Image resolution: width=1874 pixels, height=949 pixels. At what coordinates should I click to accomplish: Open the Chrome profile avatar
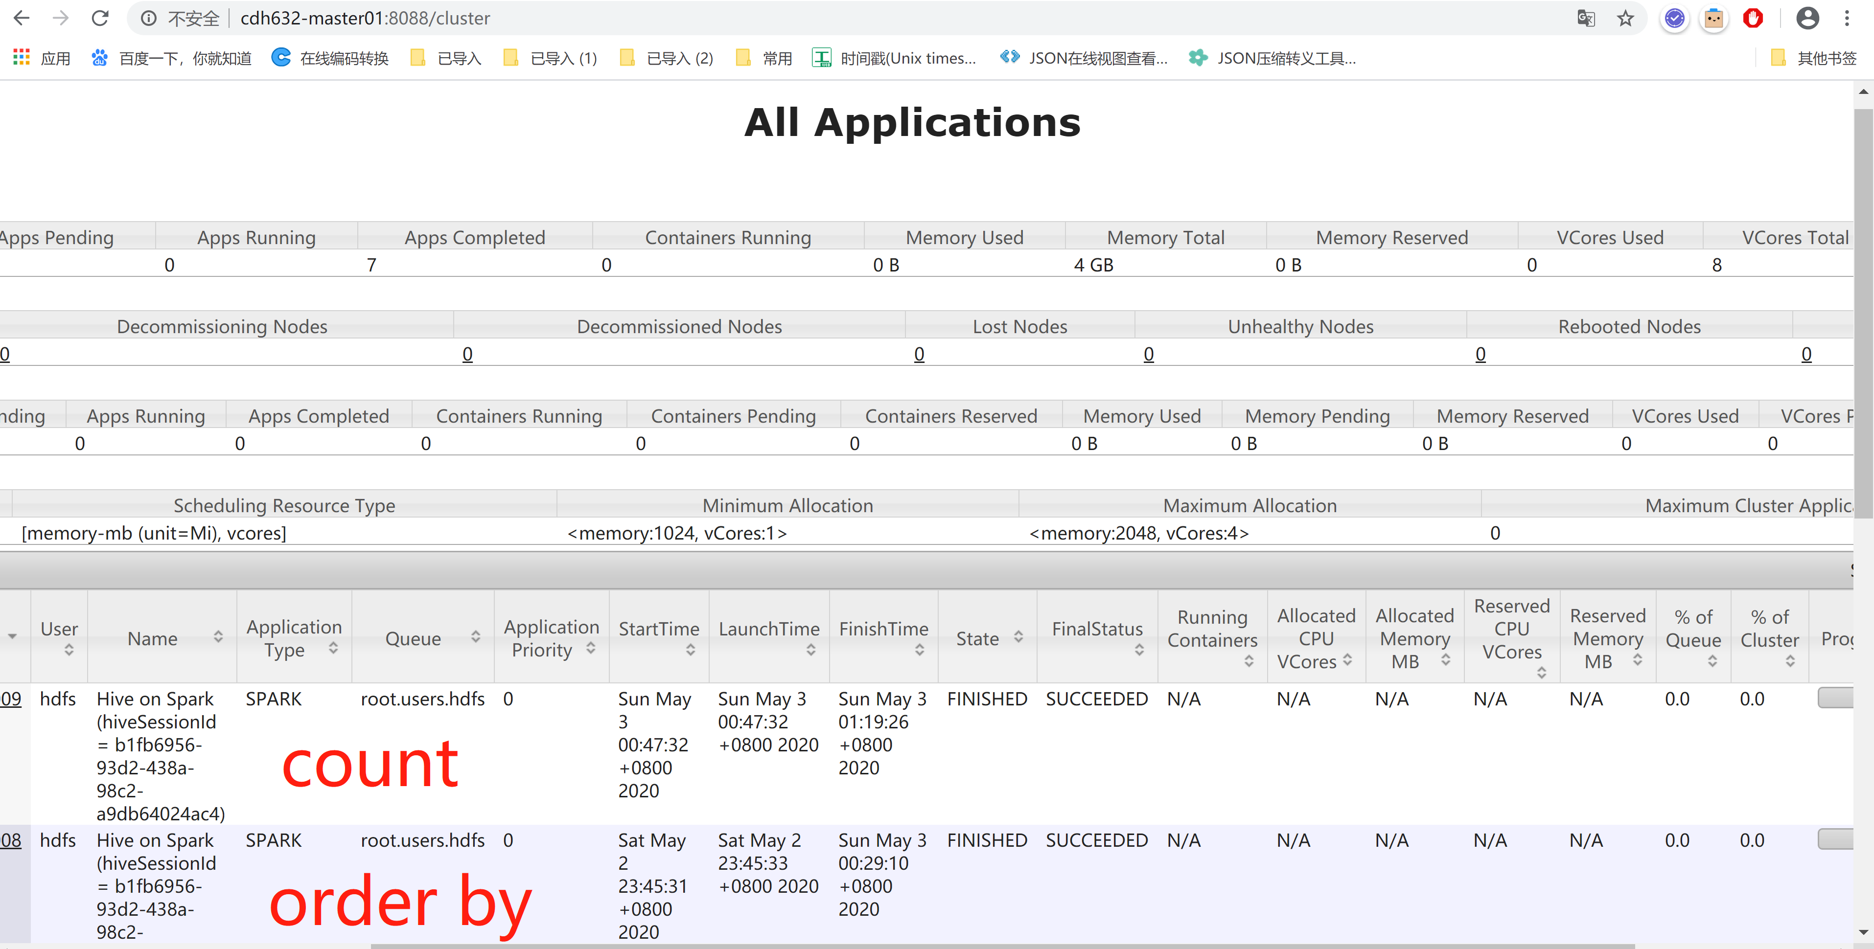[x=1808, y=18]
